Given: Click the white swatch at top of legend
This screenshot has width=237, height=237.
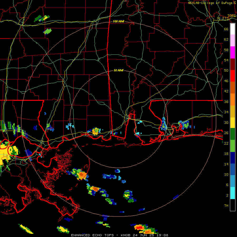Looking at the screenshot, I should pos(233,29).
